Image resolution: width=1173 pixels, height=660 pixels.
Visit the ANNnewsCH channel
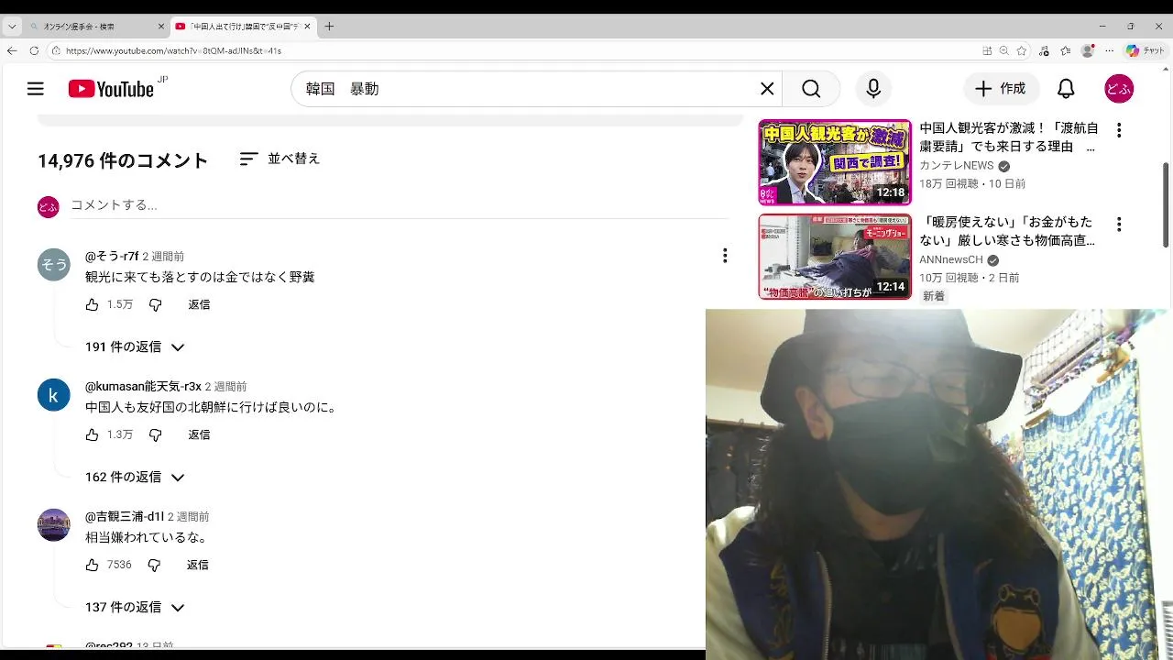[951, 260]
